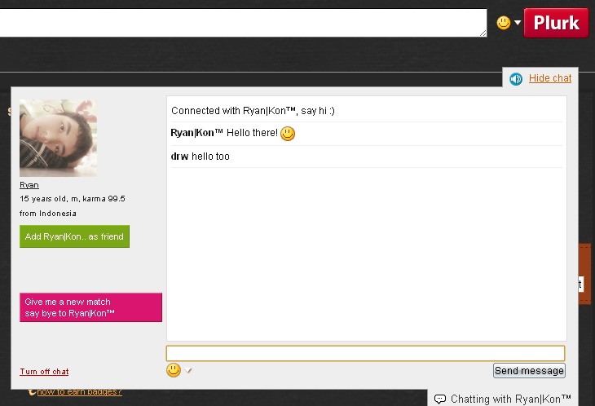This screenshot has height=406, width=595.
Task: Select the 'from Indonesia' text
Action: tap(48, 214)
